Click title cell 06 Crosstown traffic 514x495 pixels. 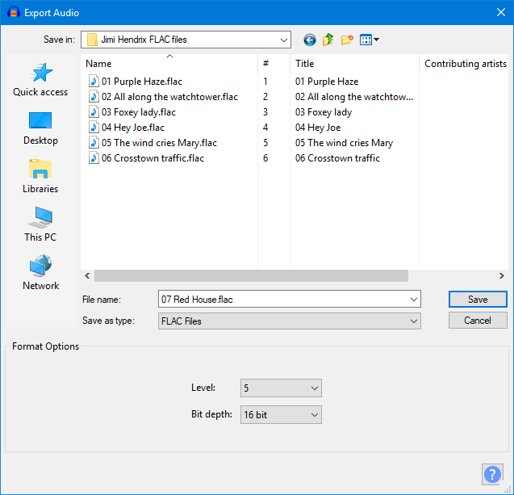click(337, 158)
